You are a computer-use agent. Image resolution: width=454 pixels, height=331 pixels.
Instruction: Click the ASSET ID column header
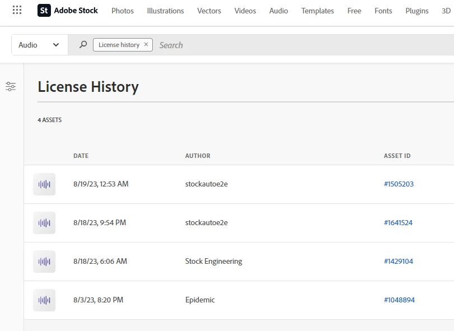(397, 156)
